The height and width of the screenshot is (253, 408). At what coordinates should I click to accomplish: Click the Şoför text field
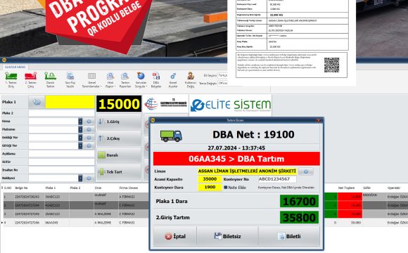click(62, 162)
